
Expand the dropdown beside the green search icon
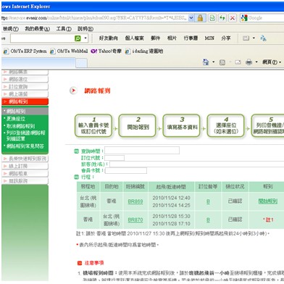click(x=85, y=38)
